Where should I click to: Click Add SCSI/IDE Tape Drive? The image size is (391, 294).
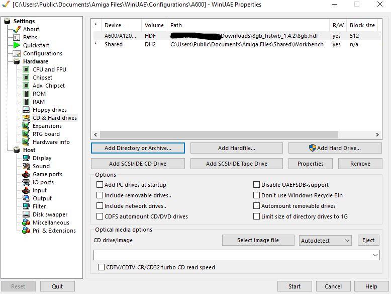(237, 164)
